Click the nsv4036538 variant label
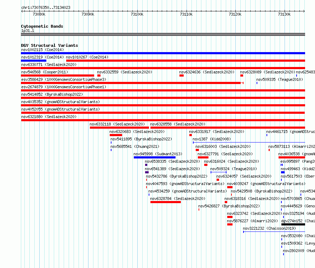Screen dimensions: 315x268 click(297, 154)
